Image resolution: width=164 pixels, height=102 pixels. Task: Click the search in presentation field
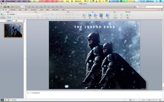click(x=150, y=7)
